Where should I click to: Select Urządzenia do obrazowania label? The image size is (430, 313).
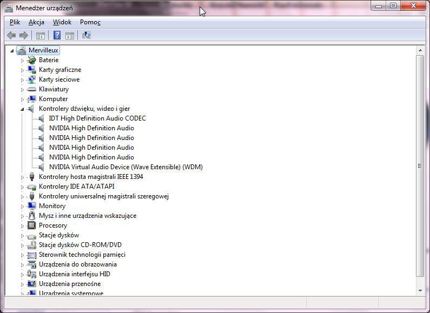77,264
